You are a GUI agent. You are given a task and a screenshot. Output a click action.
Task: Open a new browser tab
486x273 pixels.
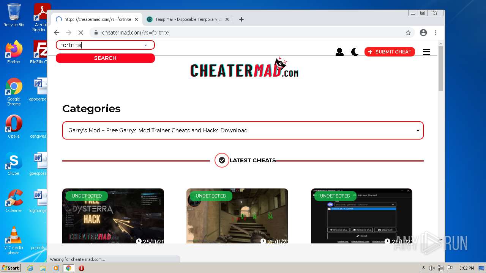(241, 19)
